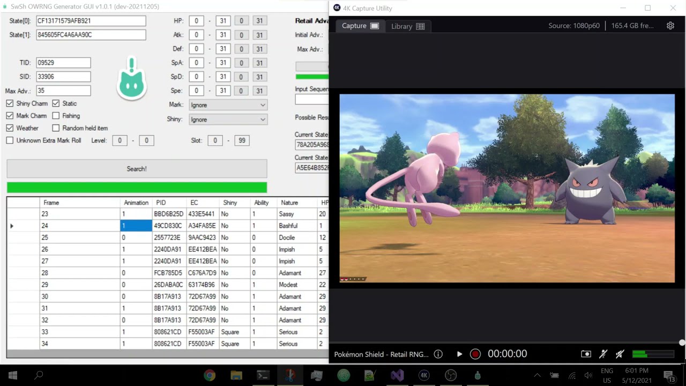Open File Explorer from the taskbar
This screenshot has height=386, width=686.
coord(236,375)
